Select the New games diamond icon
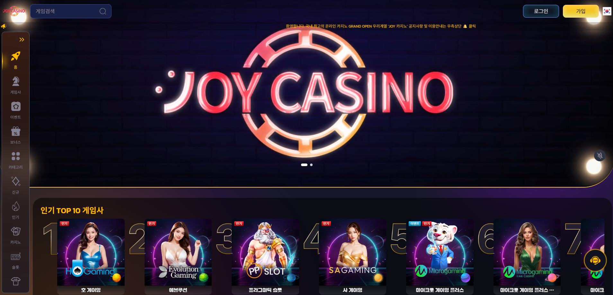The height and width of the screenshot is (295, 613). point(15,181)
